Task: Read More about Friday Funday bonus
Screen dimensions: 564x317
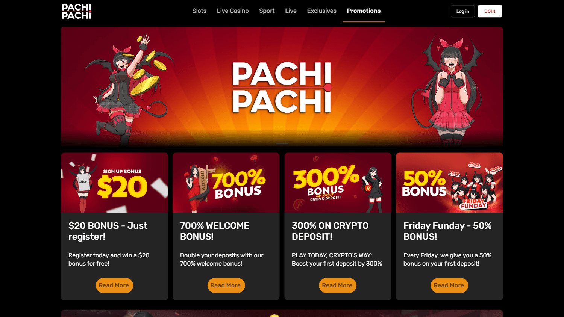Action: [449, 285]
